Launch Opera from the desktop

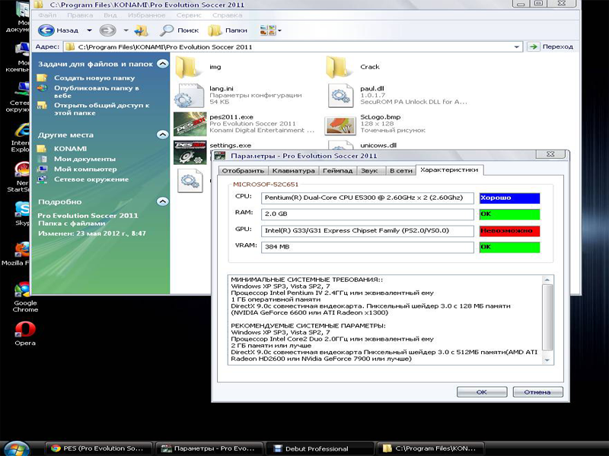pyautogui.click(x=25, y=331)
